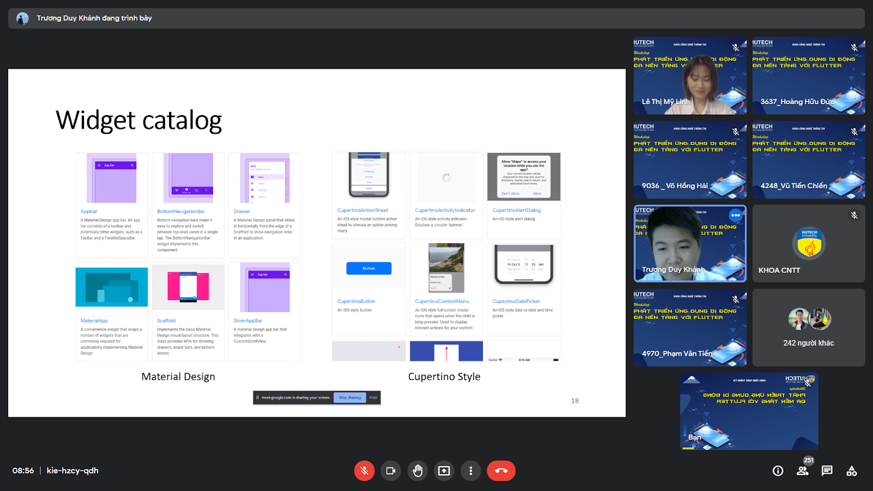
Task: Click the meeting code kie-hzcy-qdh
Action: click(73, 470)
